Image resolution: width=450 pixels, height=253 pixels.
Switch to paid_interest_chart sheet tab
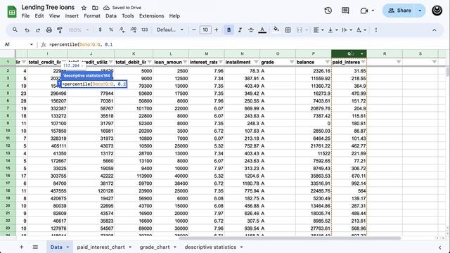point(101,247)
